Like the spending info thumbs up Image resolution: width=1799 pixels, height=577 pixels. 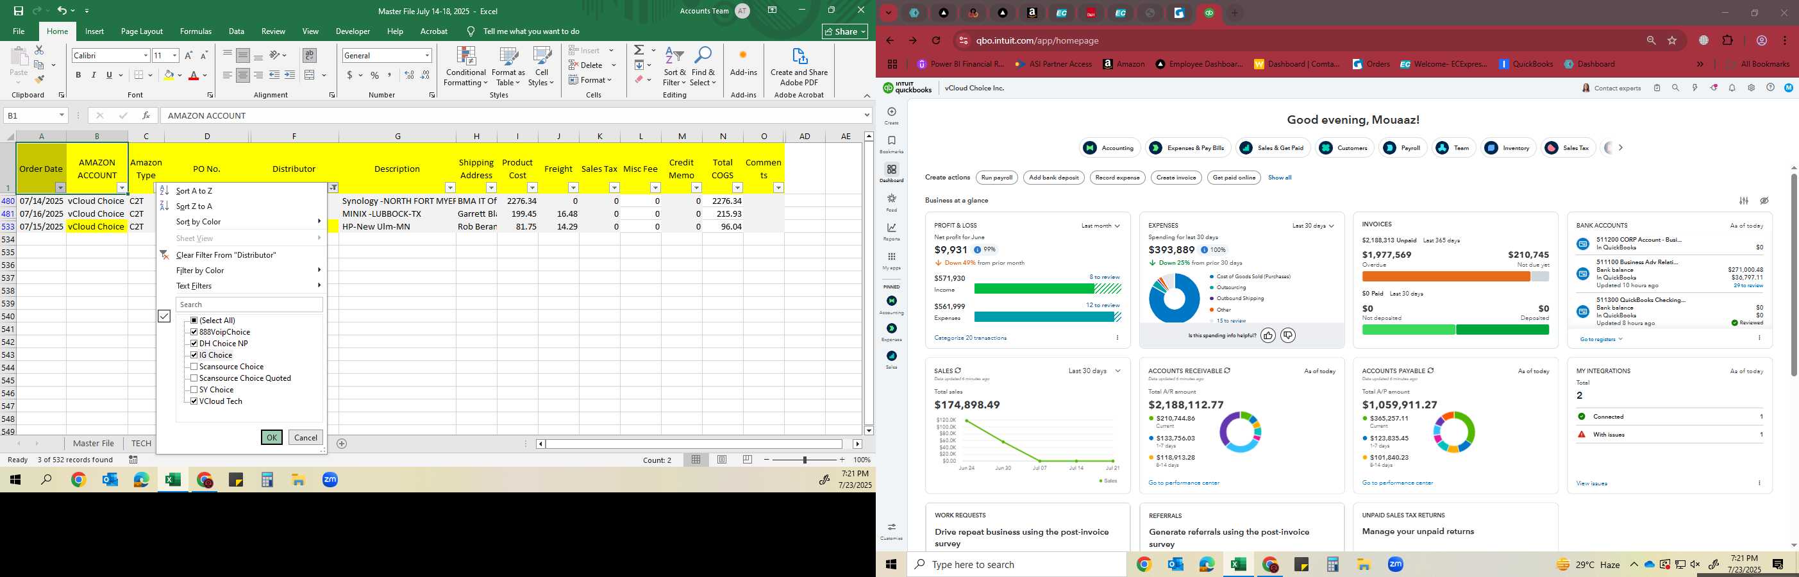pos(1268,336)
